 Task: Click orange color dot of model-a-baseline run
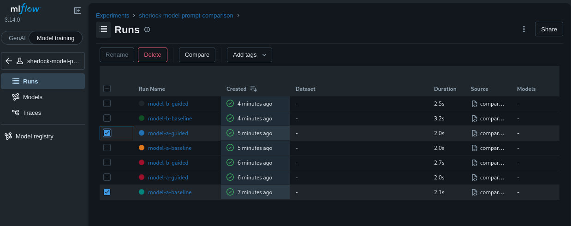(142, 148)
